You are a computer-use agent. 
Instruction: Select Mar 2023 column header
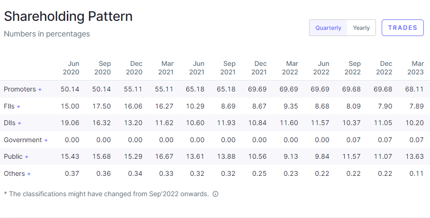[417, 68]
